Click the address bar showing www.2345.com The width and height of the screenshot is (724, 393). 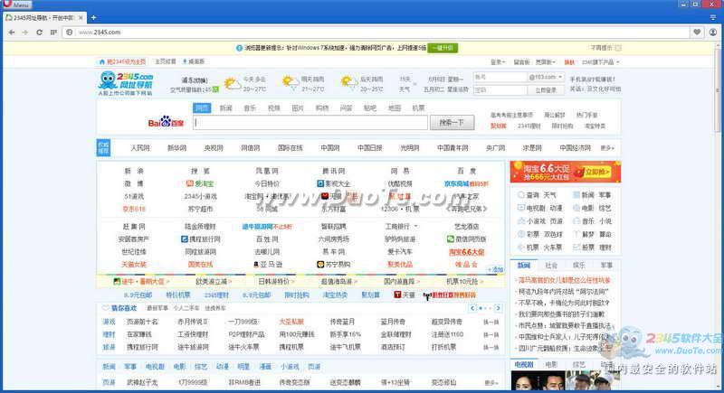click(378, 33)
